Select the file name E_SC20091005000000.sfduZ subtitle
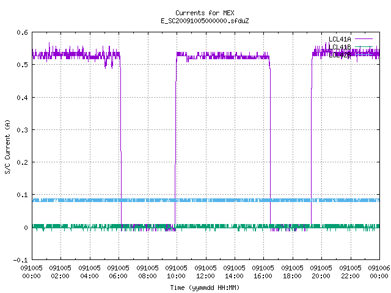Image resolution: width=391 pixels, height=293 pixels. click(205, 21)
